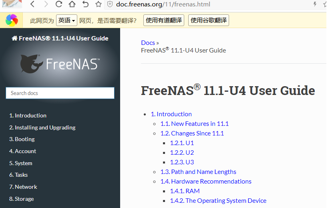Go to sidebar item 7. Network
This screenshot has width=328, height=208.
click(x=23, y=187)
